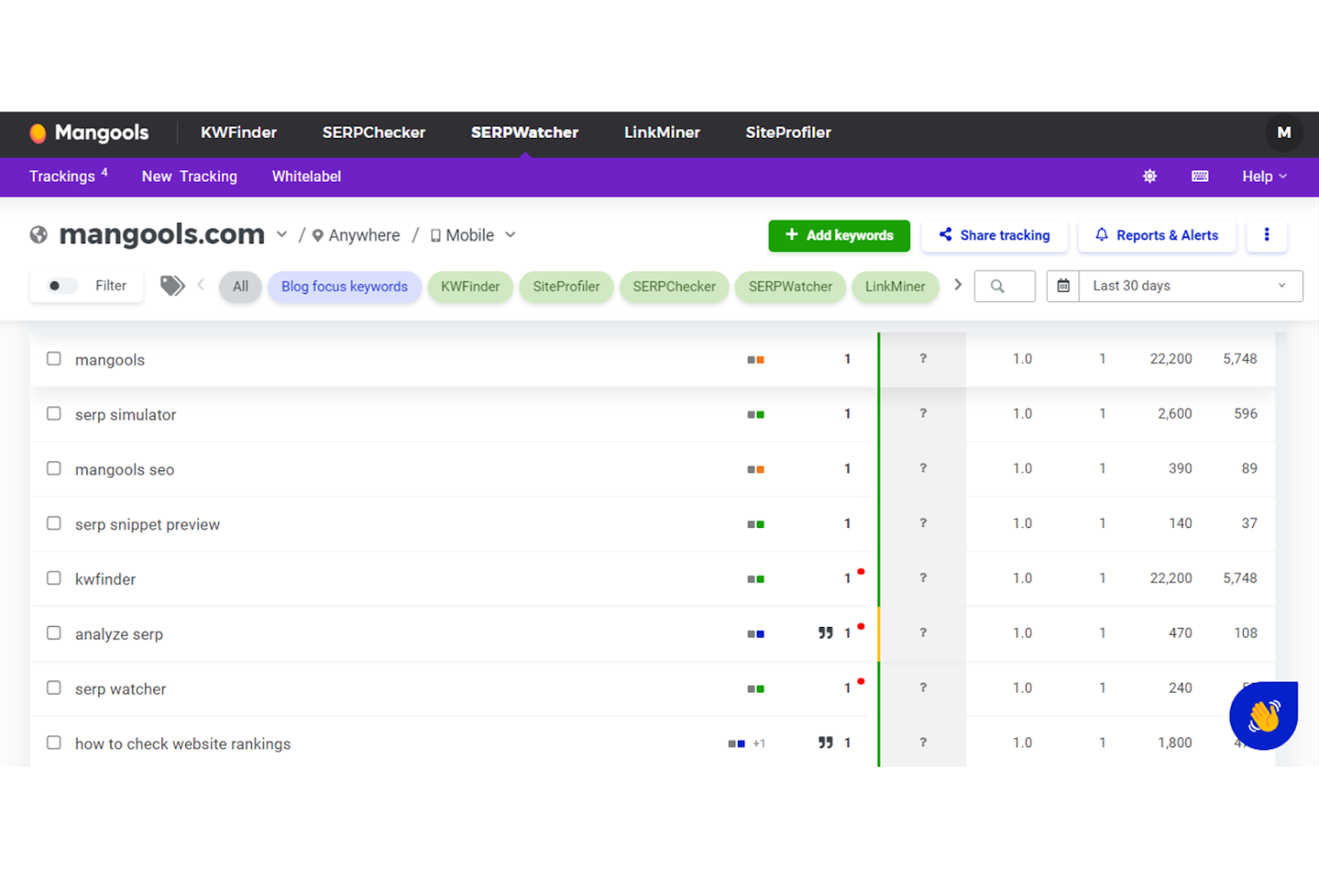Image resolution: width=1319 pixels, height=879 pixels.
Task: Click quote icon for how to check website rankings
Action: (825, 743)
